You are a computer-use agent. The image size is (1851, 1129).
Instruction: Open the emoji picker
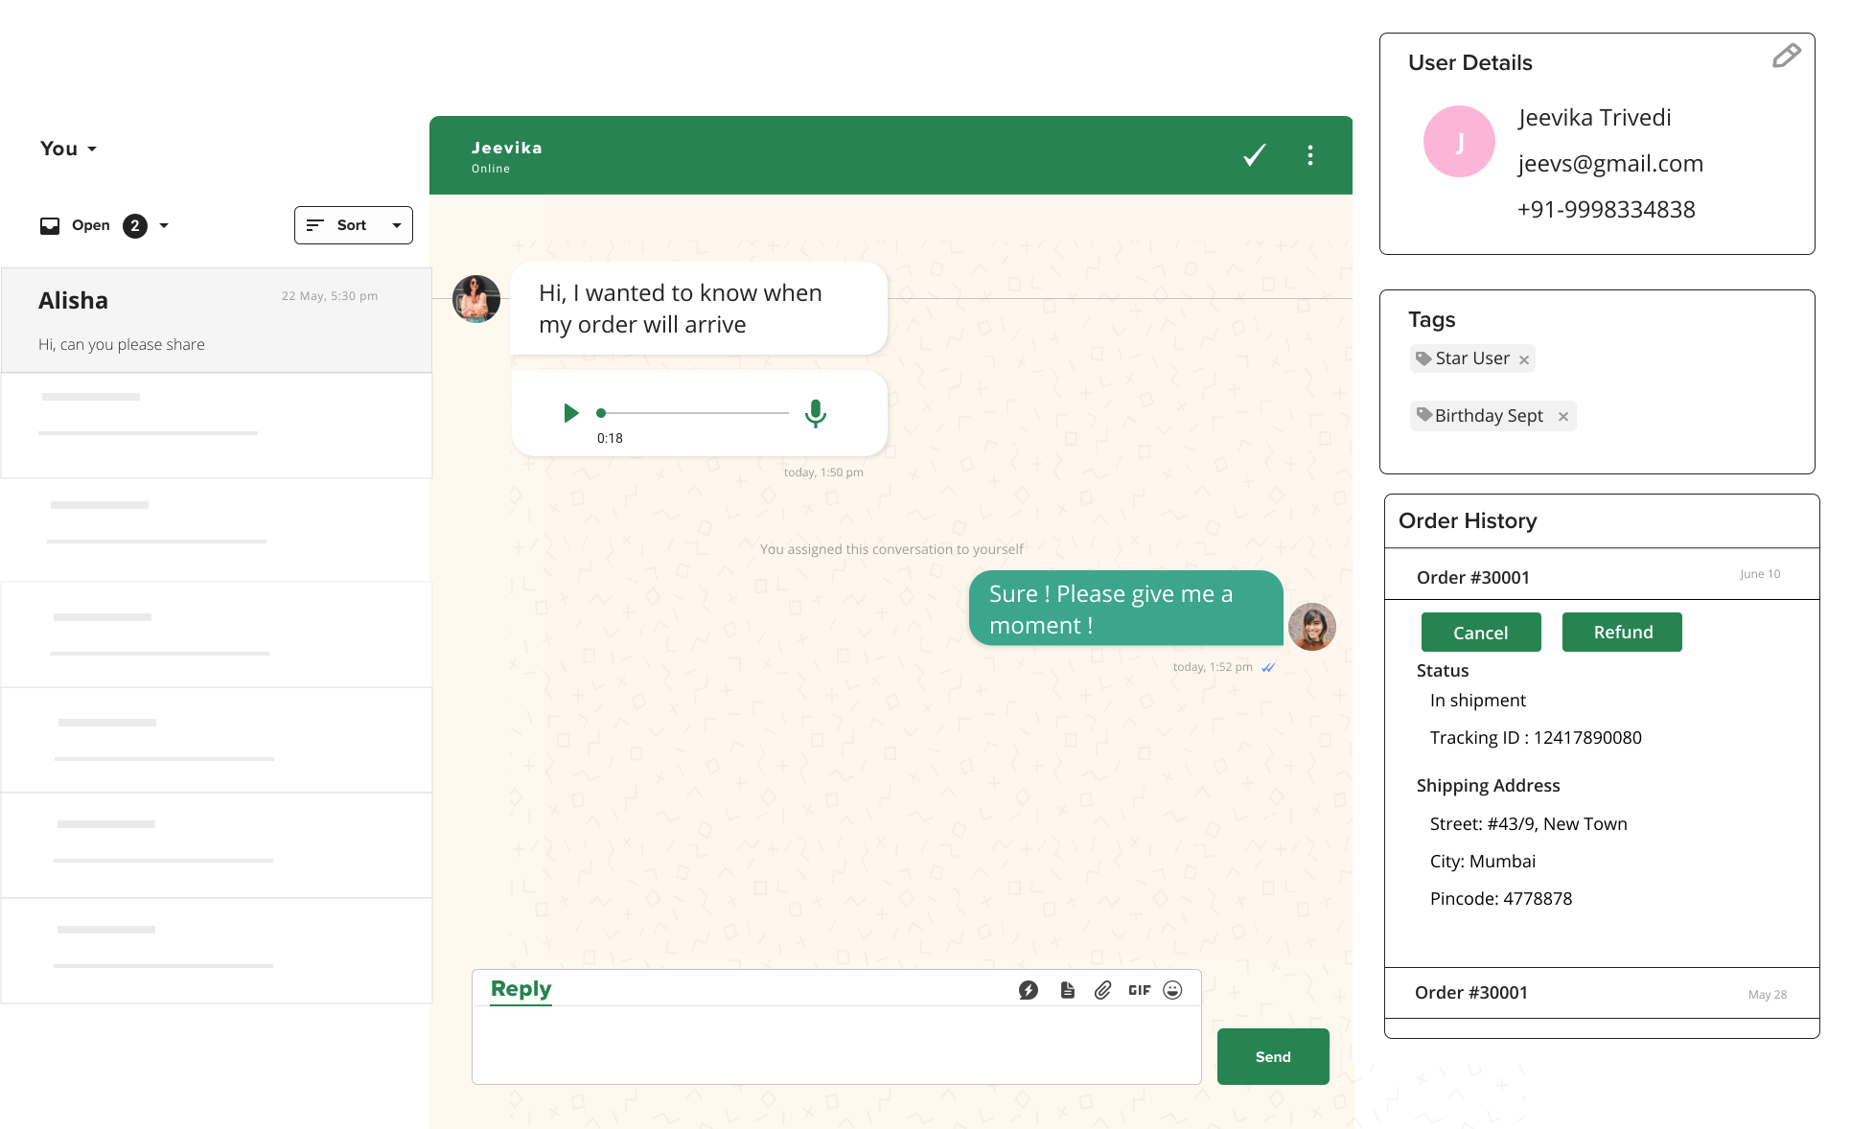1172,990
